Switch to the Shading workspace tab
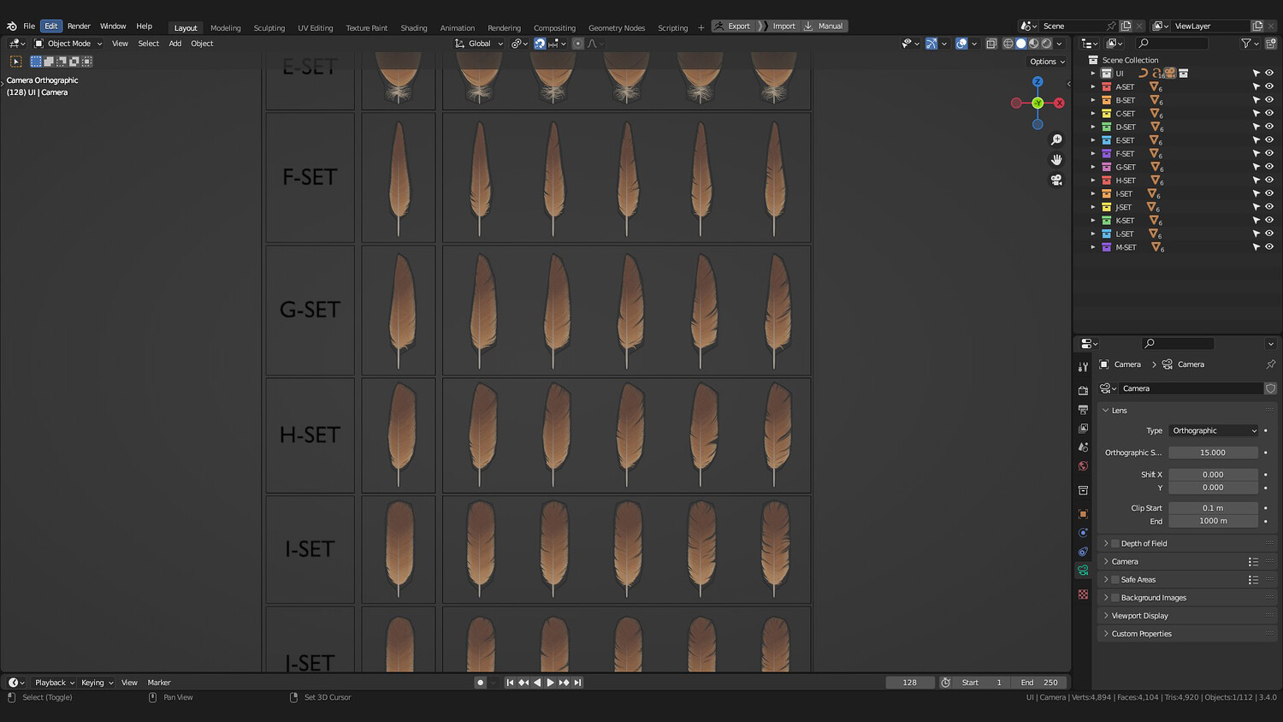This screenshot has width=1283, height=722. pos(414,27)
